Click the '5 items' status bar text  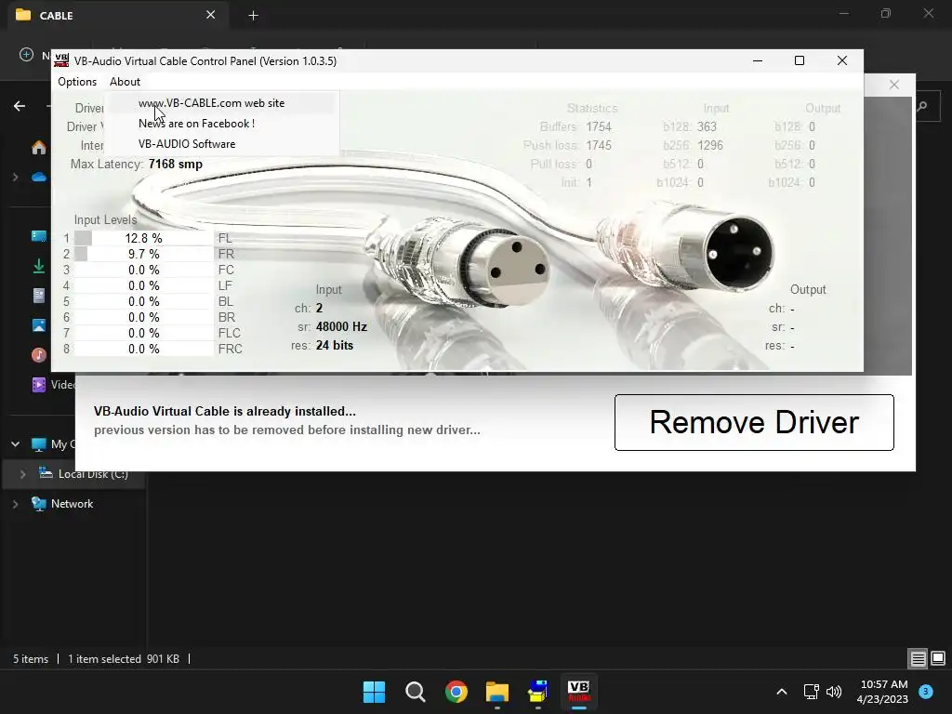pyautogui.click(x=31, y=659)
